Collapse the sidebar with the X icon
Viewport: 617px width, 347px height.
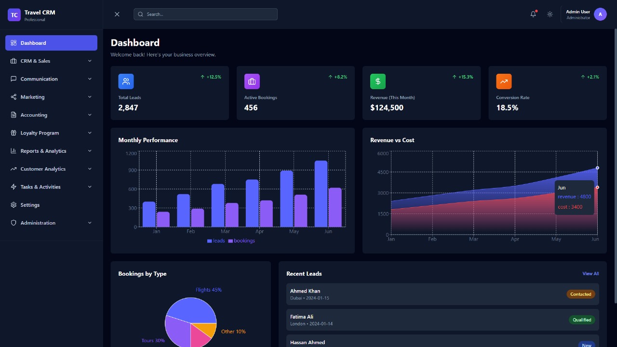click(x=117, y=14)
